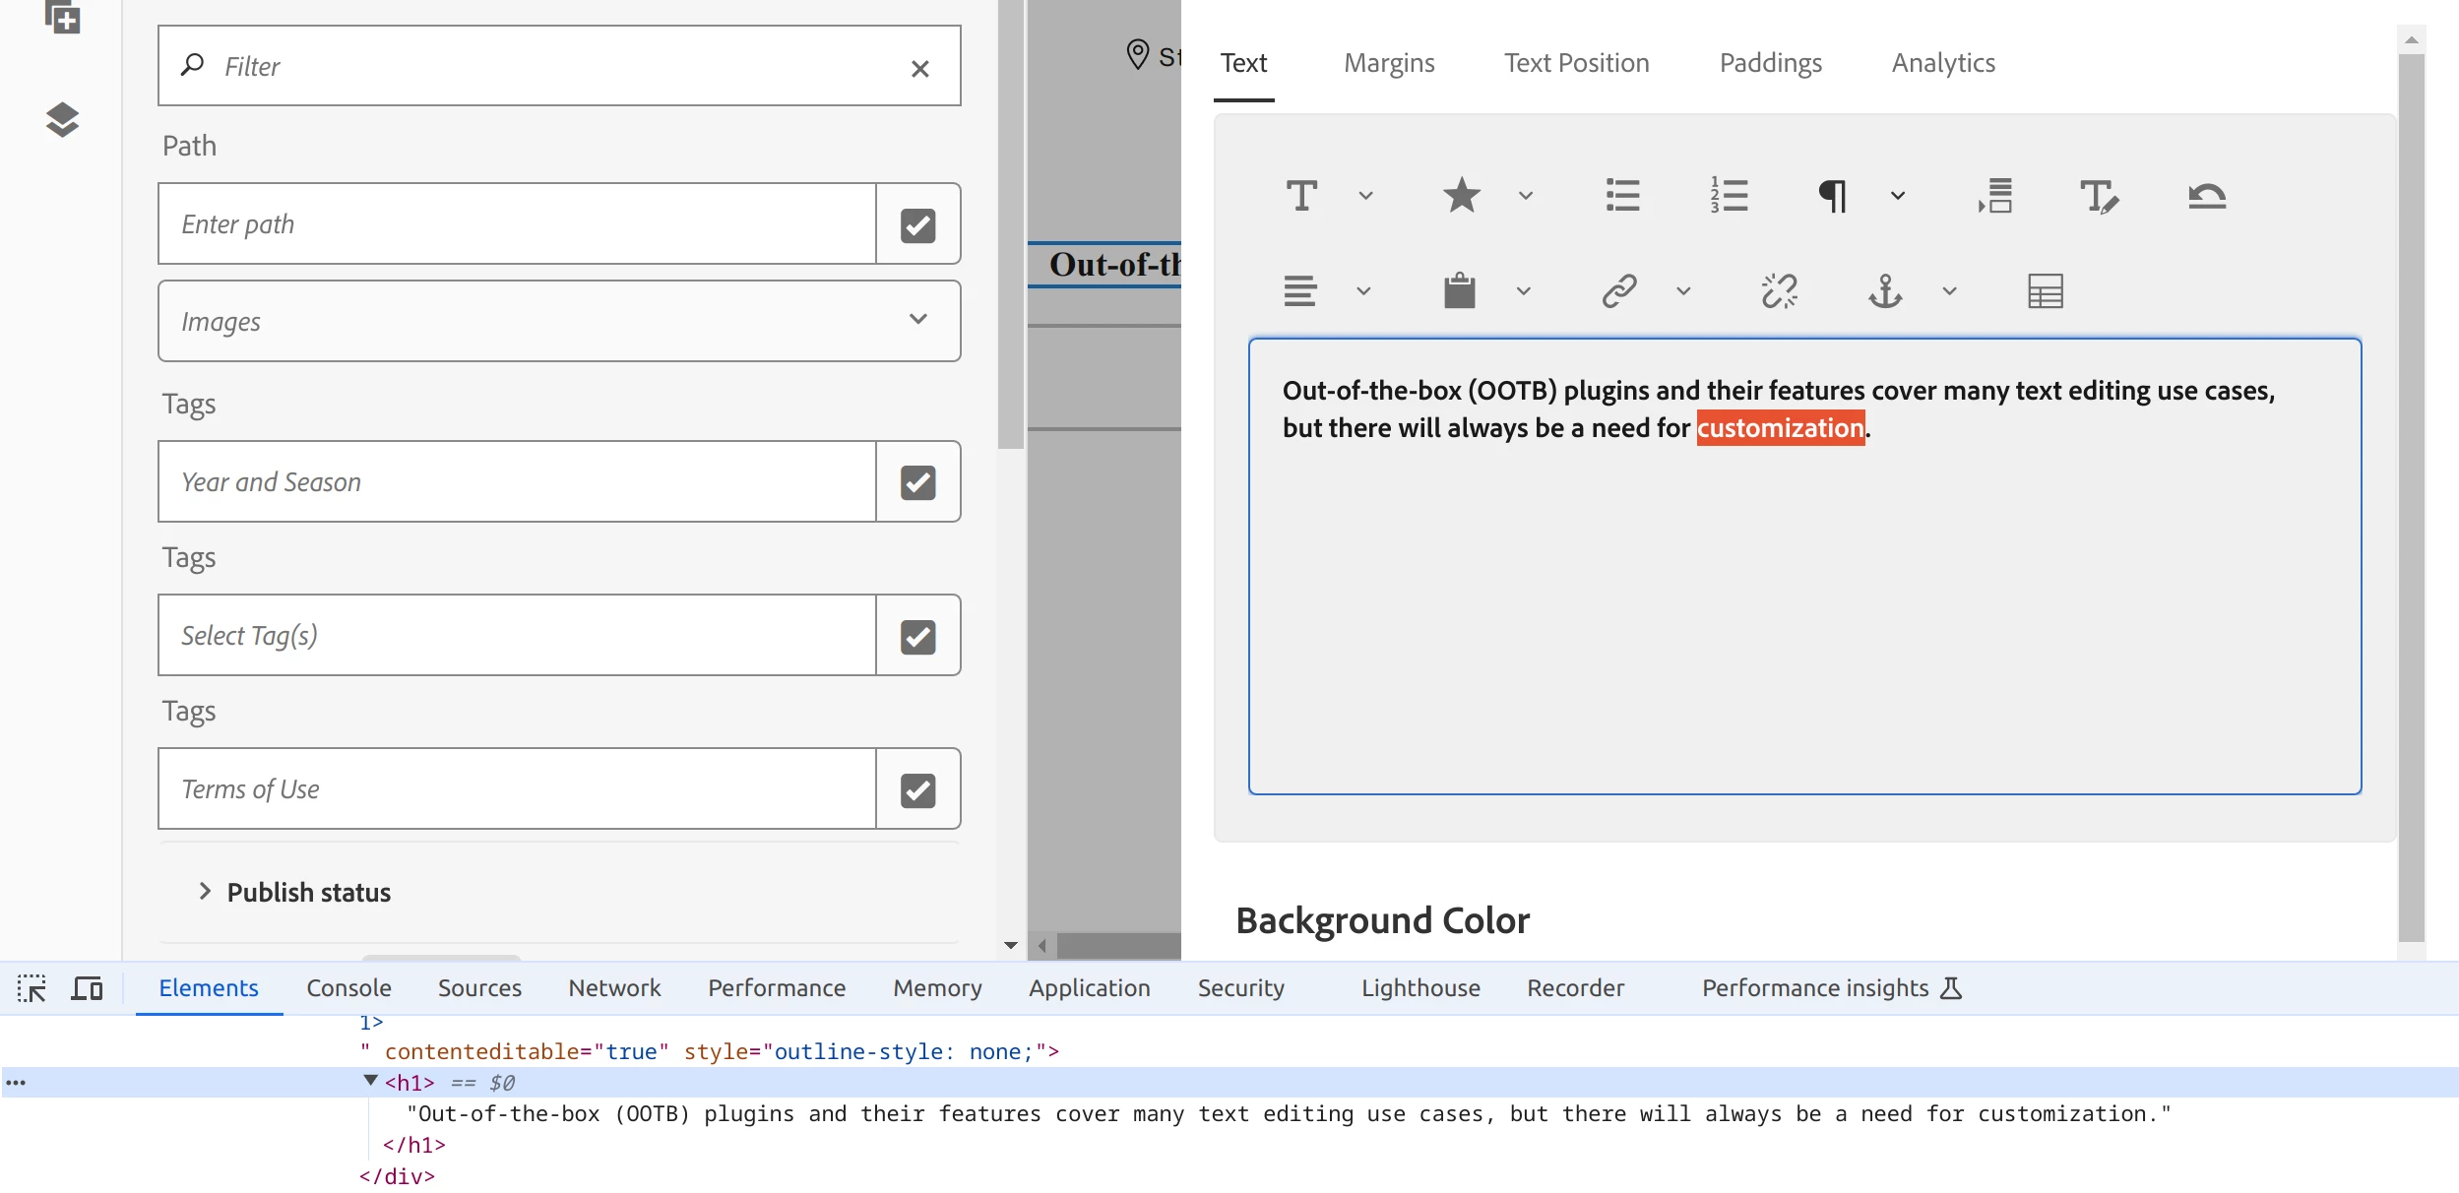Open the paragraph format dropdown arrow

1898,195
